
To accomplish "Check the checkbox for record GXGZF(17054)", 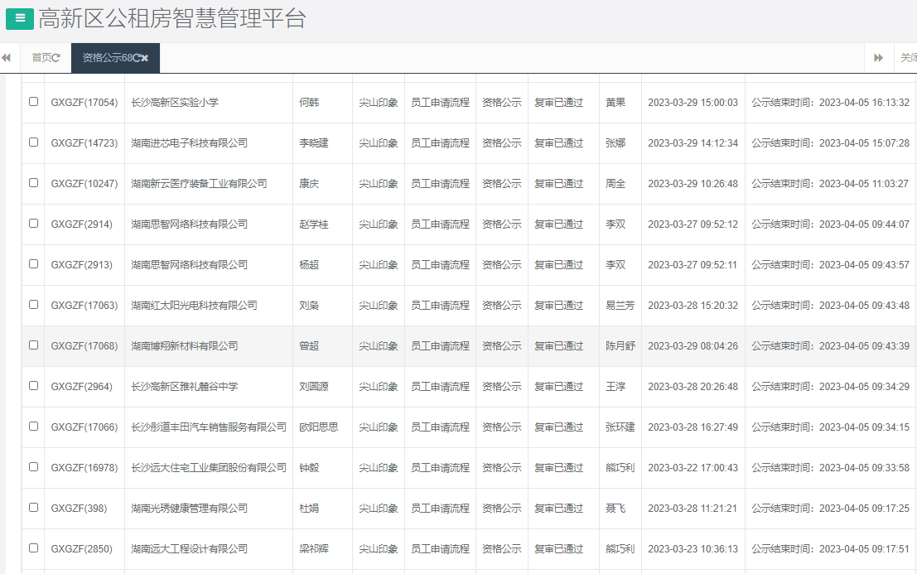I will (33, 102).
